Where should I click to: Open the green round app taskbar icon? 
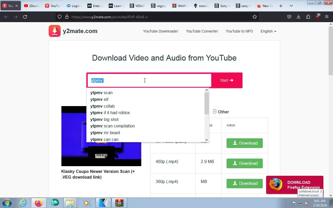pos(55,203)
